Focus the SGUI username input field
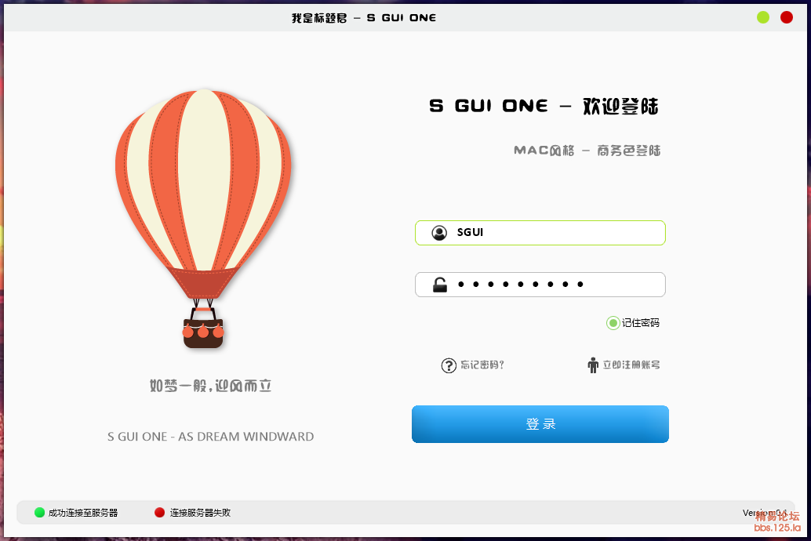Viewport: 811px width, 541px height. tap(540, 233)
